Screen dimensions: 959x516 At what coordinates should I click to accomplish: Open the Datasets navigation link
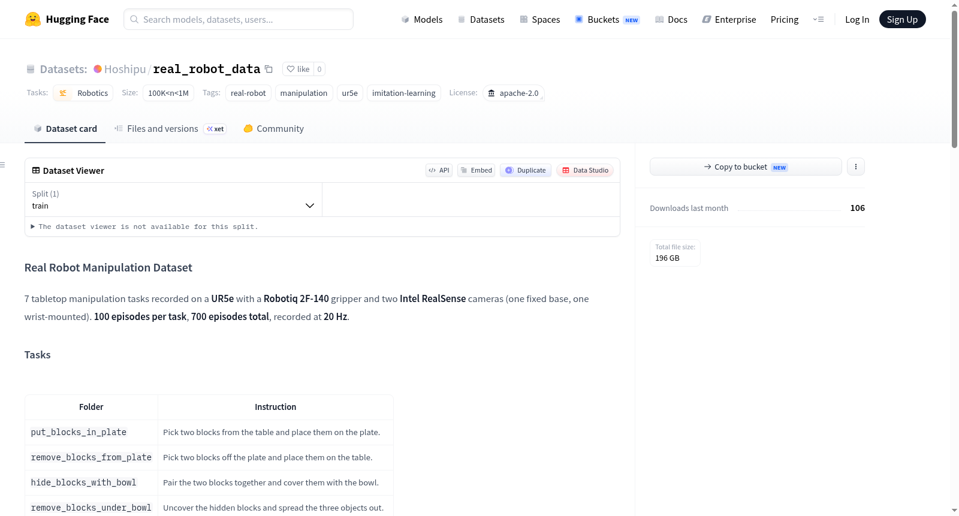(481, 20)
